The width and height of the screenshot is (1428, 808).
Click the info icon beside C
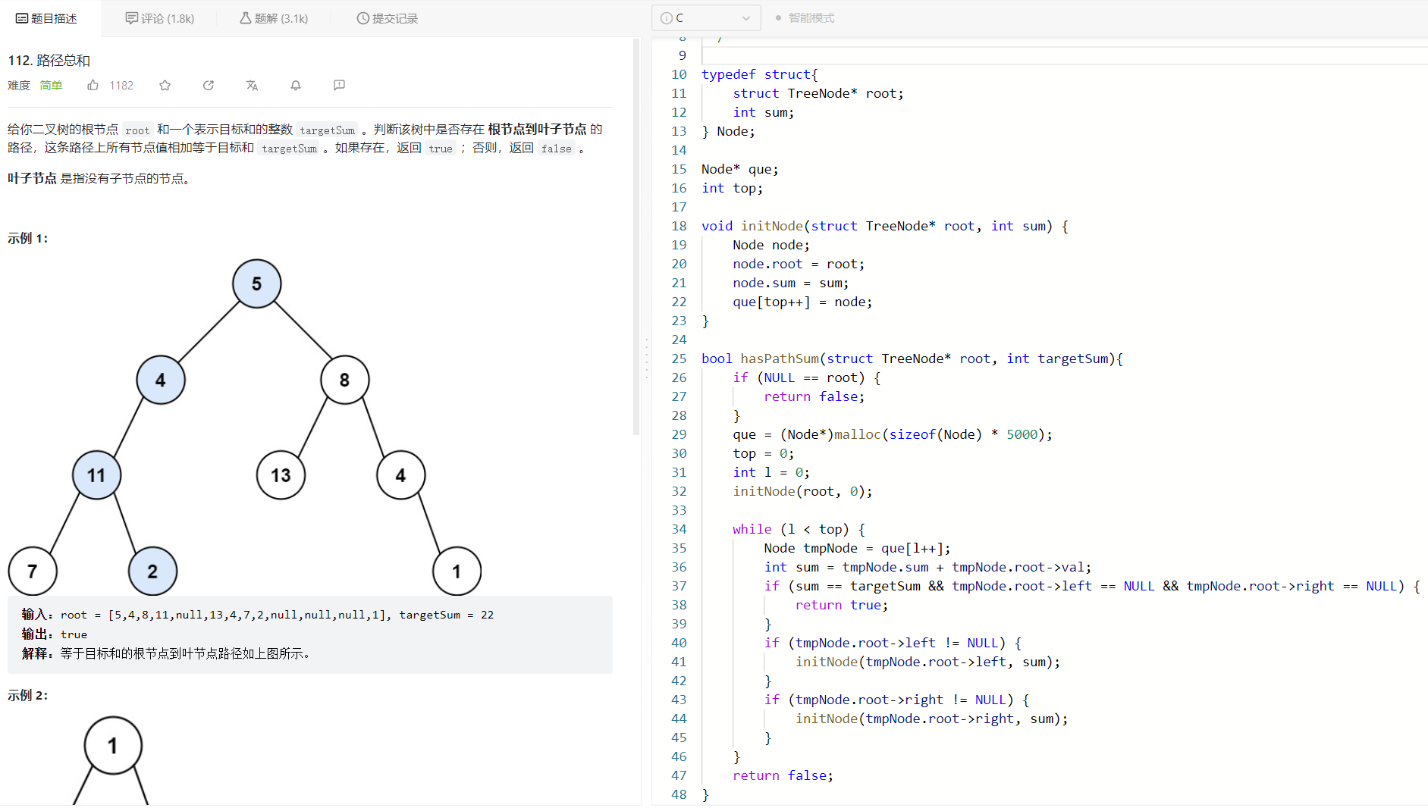pyautogui.click(x=666, y=18)
